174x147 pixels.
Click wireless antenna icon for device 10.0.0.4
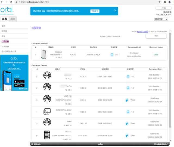[x=47, y=87]
